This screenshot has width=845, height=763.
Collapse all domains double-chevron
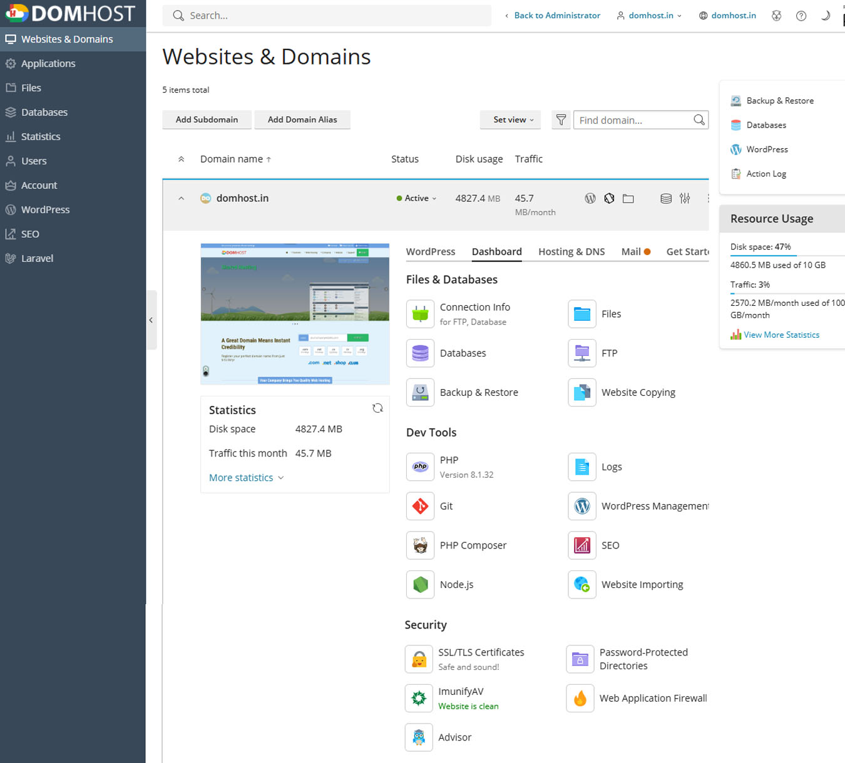pos(181,159)
